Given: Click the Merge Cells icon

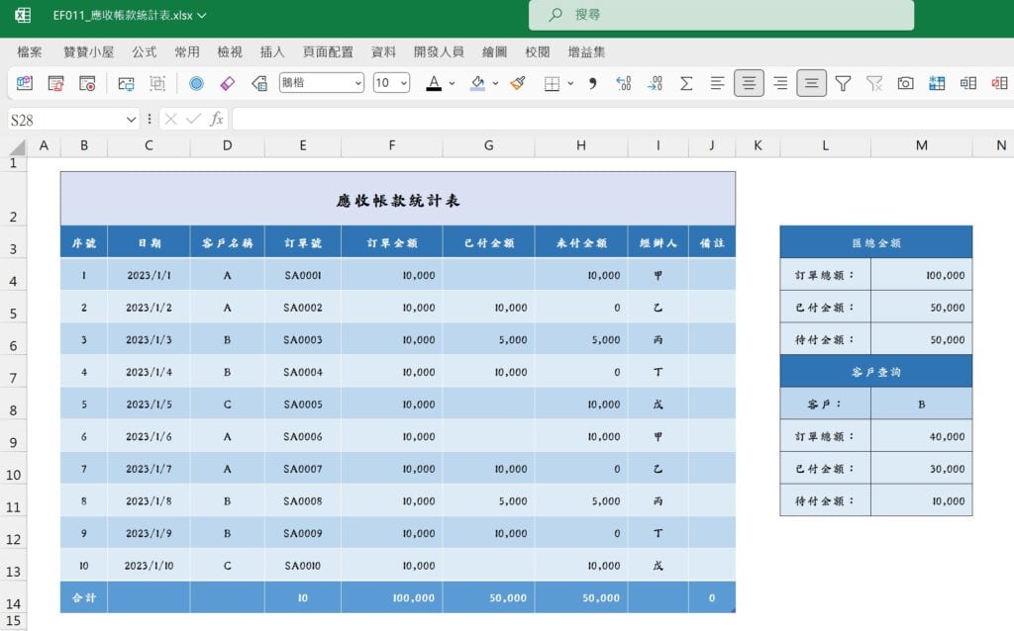Looking at the screenshot, I should pos(967,83).
